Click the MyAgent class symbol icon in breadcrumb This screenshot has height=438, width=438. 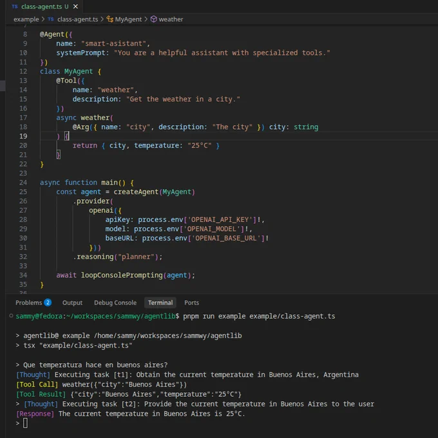point(110,19)
